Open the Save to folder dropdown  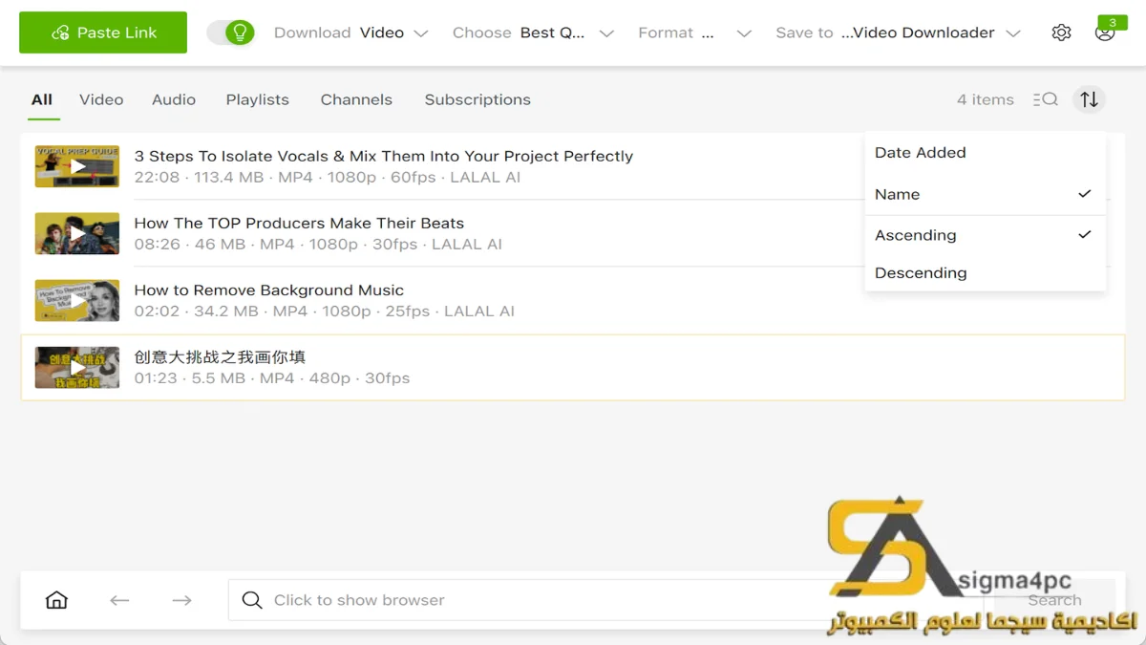898,32
